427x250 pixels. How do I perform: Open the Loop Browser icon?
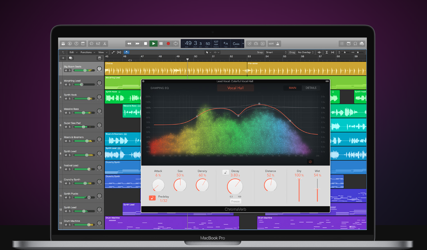coord(355,43)
